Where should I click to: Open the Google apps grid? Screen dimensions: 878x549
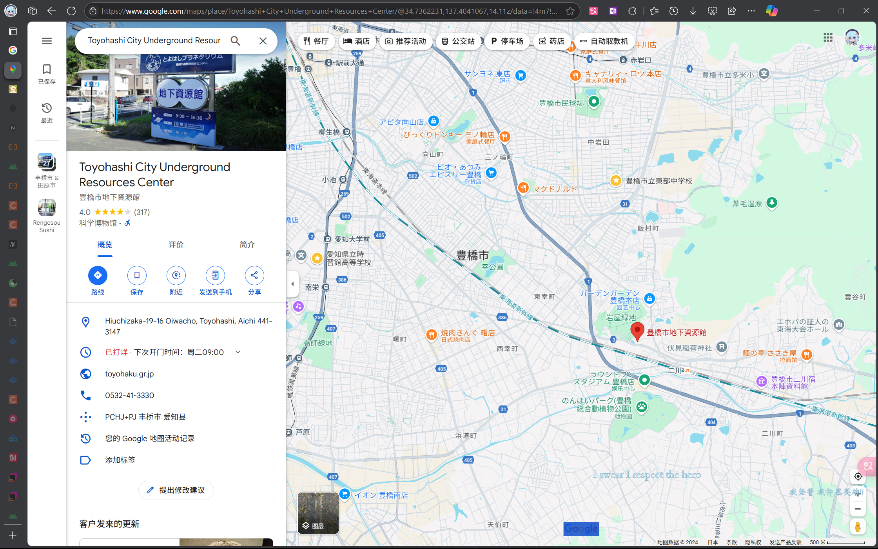(828, 38)
